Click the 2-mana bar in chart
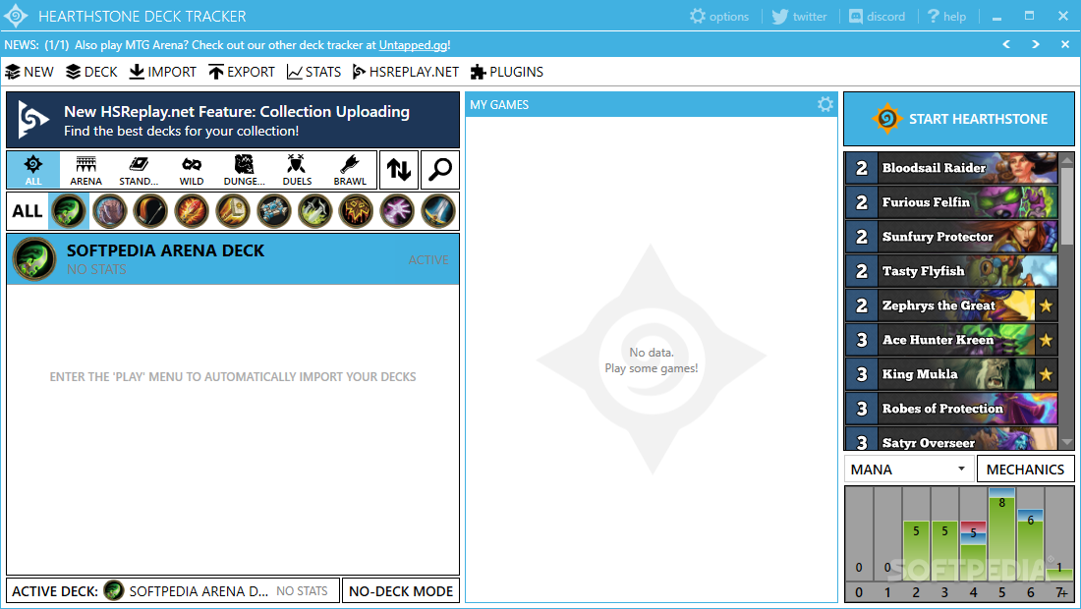Screen dimensions: 1081x609 (x=916, y=550)
